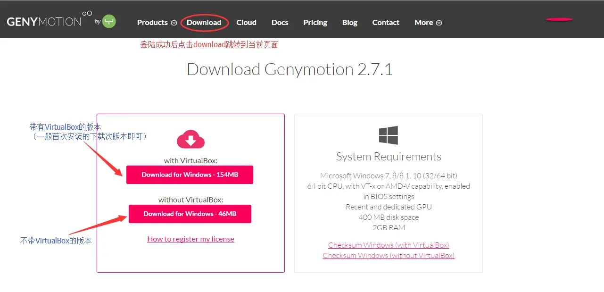The height and width of the screenshot is (292, 604).
Task: Visit the Blog page
Action: 350,22
